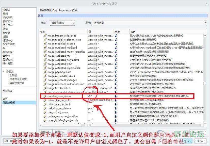Click lightning icon beside nmgr_ref_model_issues

click(x=45, y=76)
